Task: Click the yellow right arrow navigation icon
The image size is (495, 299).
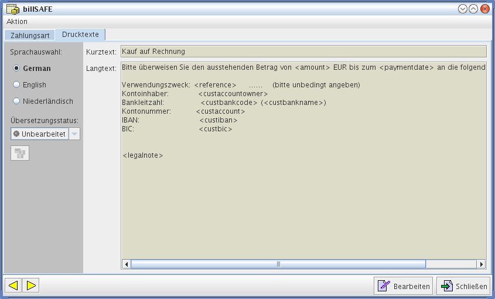Action: tap(31, 286)
